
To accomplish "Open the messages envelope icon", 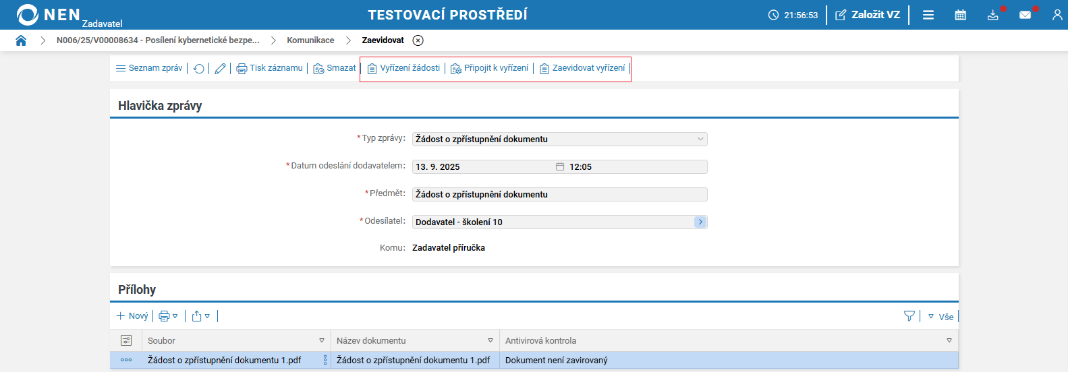I will (x=1025, y=15).
